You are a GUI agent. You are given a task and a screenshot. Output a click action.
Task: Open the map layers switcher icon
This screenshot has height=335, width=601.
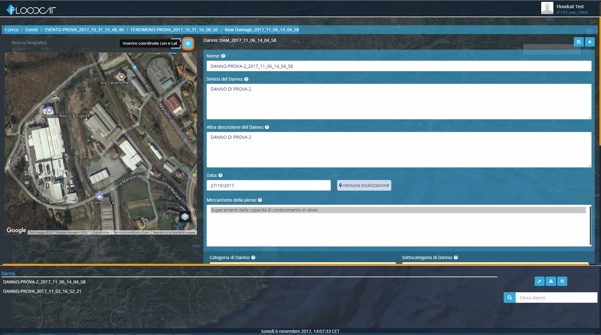coord(185,216)
